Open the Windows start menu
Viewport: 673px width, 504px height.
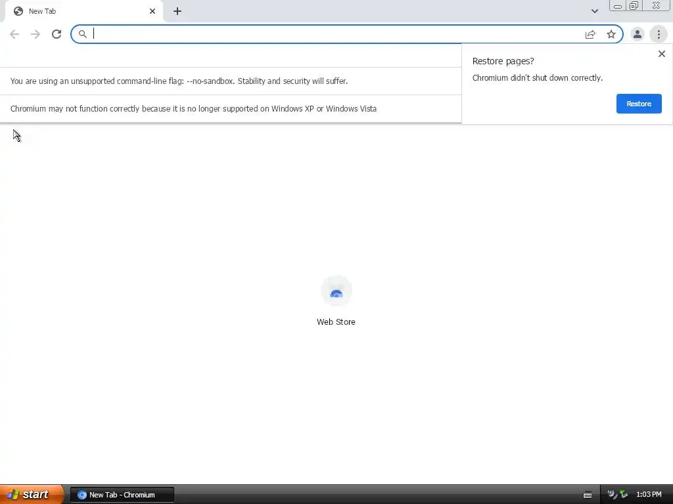tap(32, 494)
